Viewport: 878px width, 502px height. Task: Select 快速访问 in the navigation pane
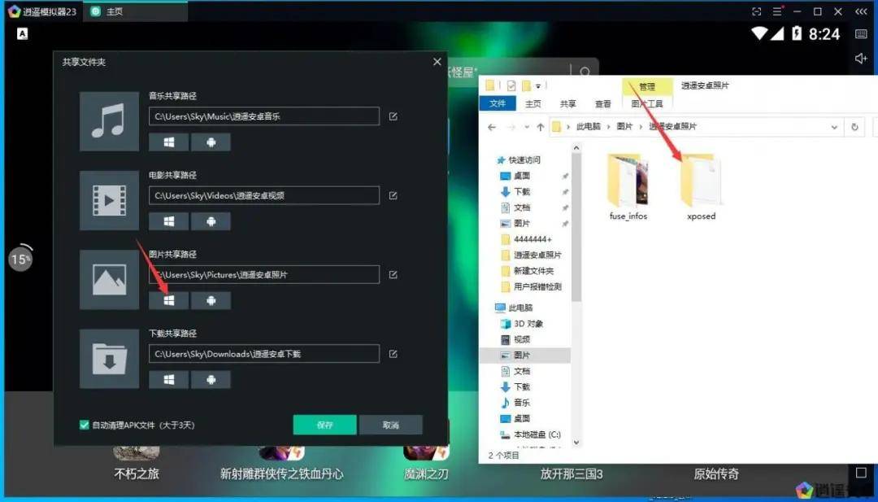pyautogui.click(x=519, y=159)
